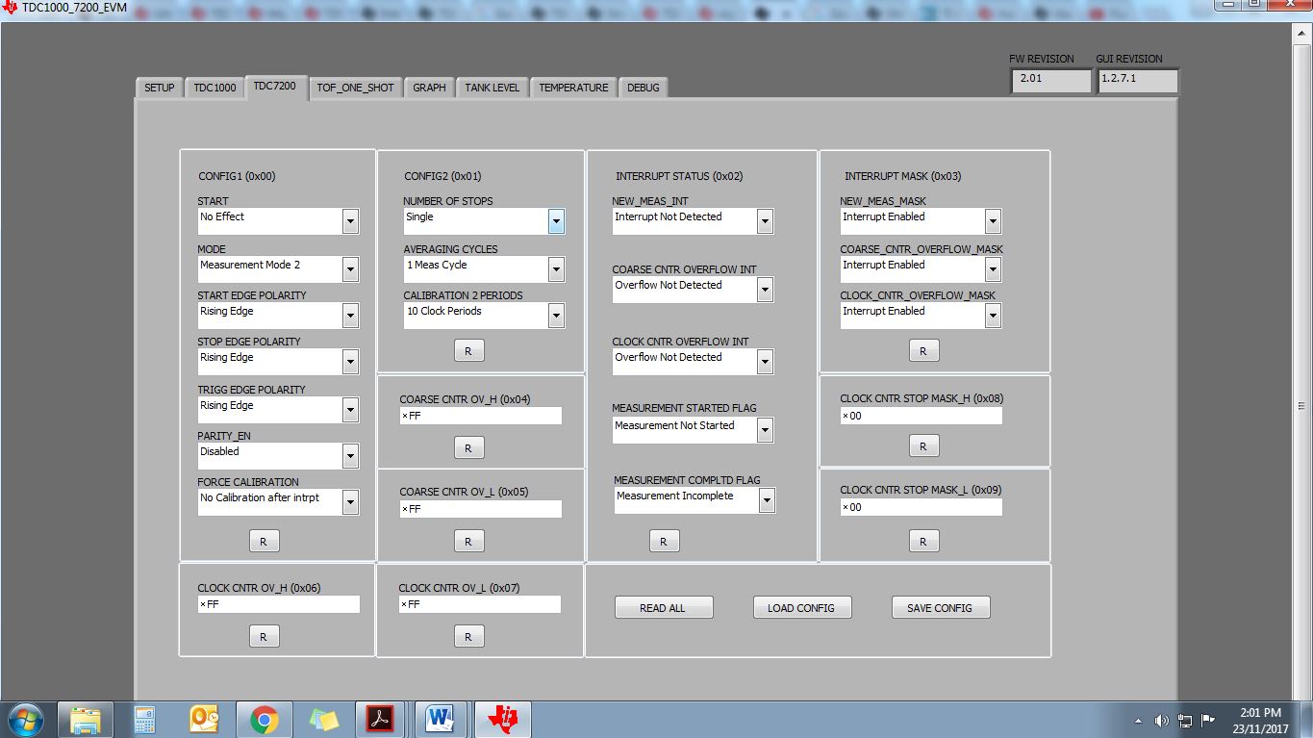Click the SAVE CONFIG button
Screen dimensions: 1313x738
click(940, 608)
